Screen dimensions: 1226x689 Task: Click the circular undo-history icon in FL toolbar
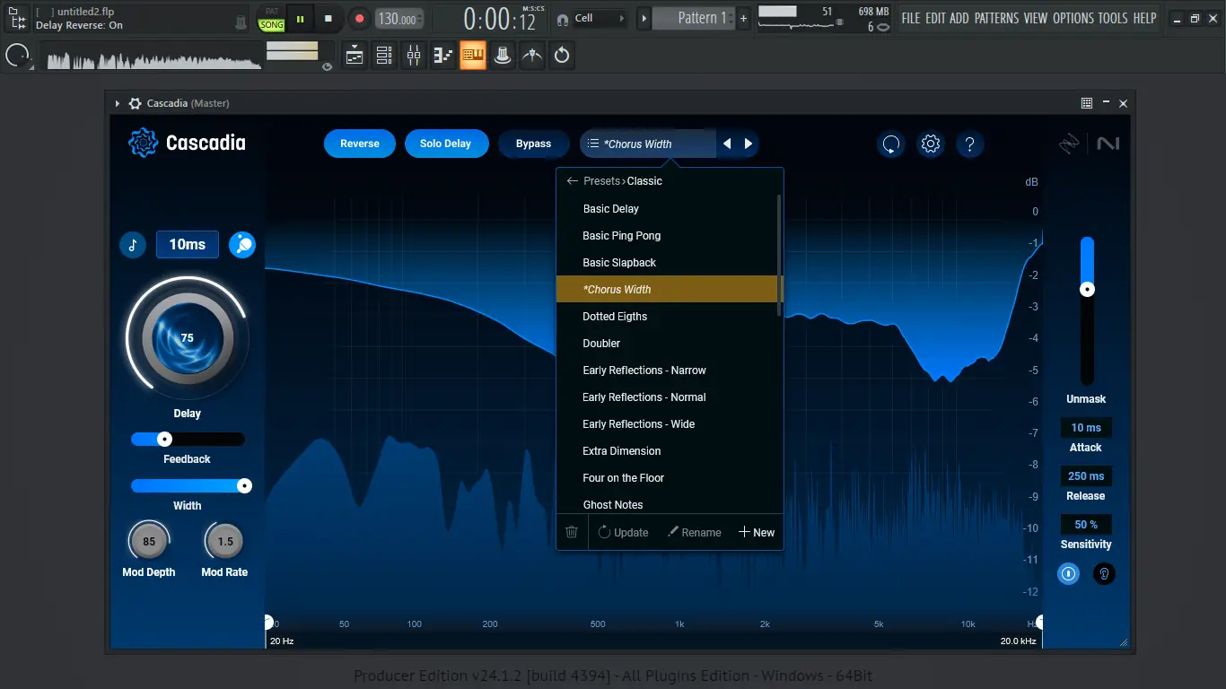coord(562,56)
